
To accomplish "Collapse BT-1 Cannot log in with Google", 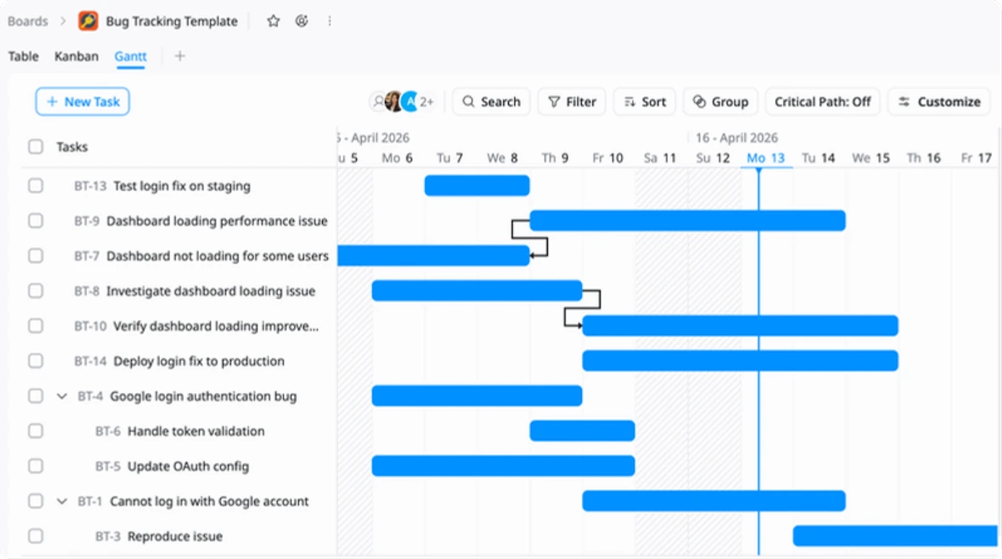I will coord(62,501).
